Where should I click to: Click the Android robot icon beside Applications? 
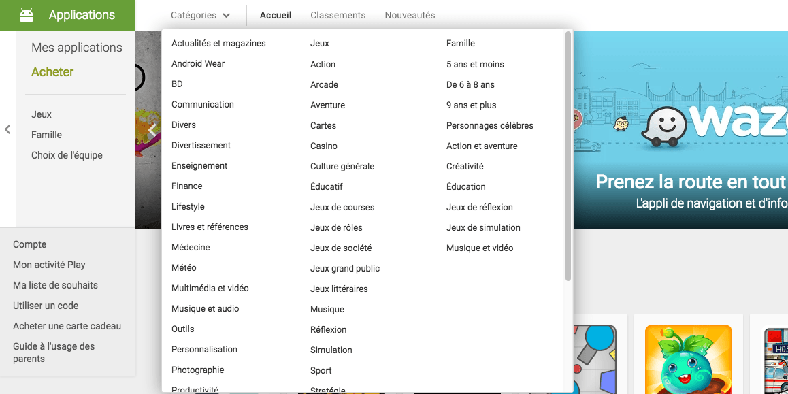[26, 16]
